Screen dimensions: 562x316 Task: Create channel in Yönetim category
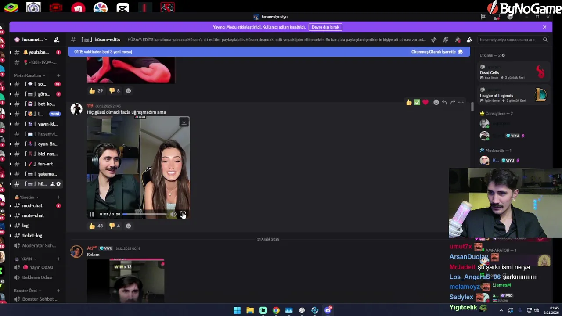[x=58, y=197]
